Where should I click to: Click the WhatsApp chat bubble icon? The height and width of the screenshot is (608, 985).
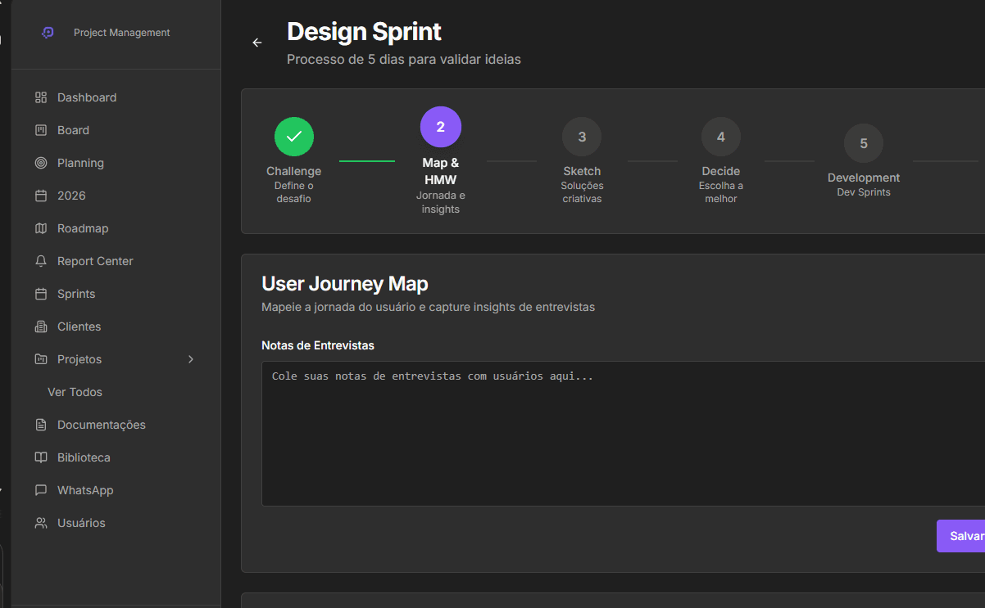(x=41, y=490)
